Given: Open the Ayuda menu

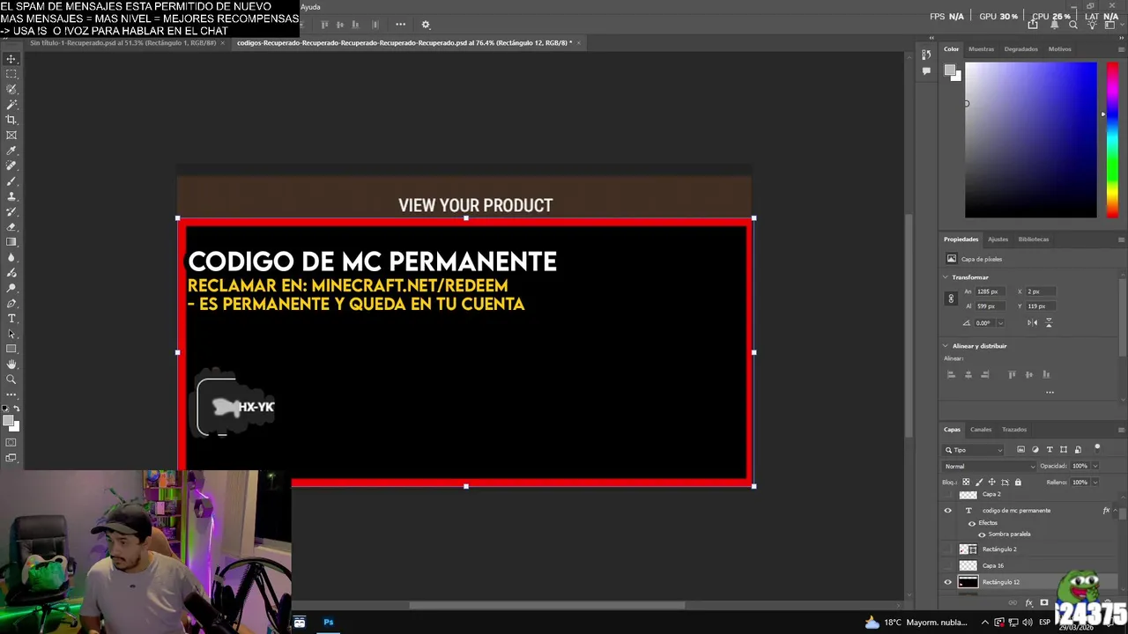Looking at the screenshot, I should point(310,7).
